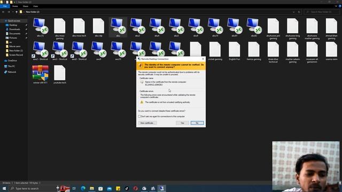Open the Windows Start menu
Screen dimensions: 342x192
(4, 188)
